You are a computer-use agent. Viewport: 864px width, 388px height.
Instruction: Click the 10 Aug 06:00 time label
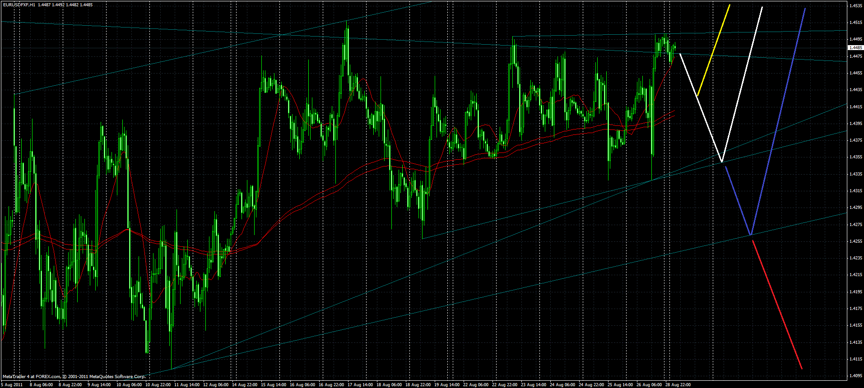pos(129,385)
